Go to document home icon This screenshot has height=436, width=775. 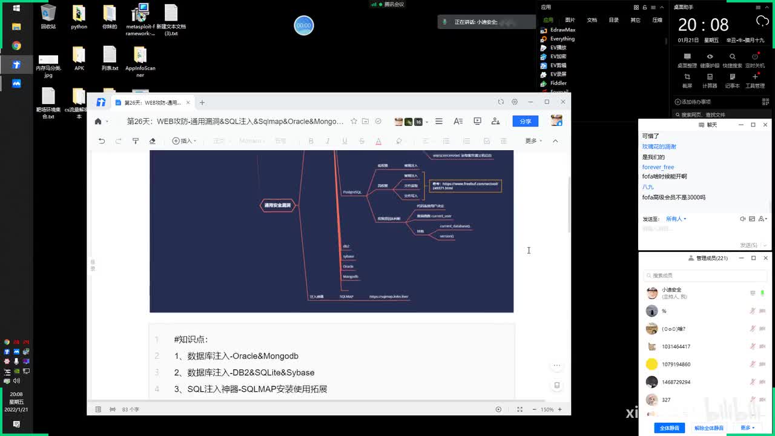click(98, 121)
